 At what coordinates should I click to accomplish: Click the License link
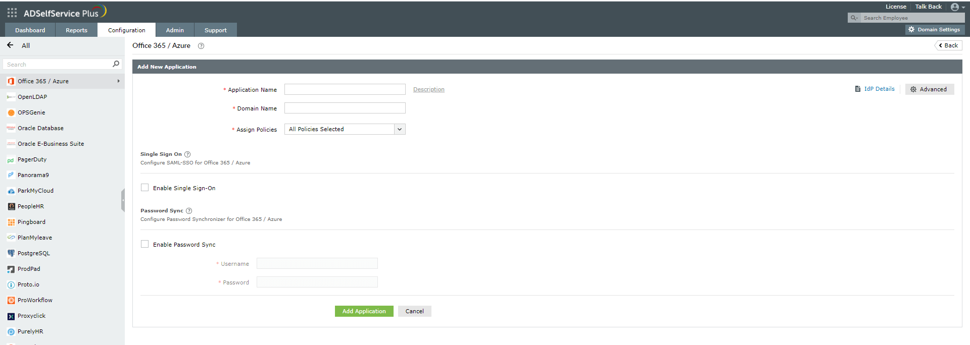point(896,7)
